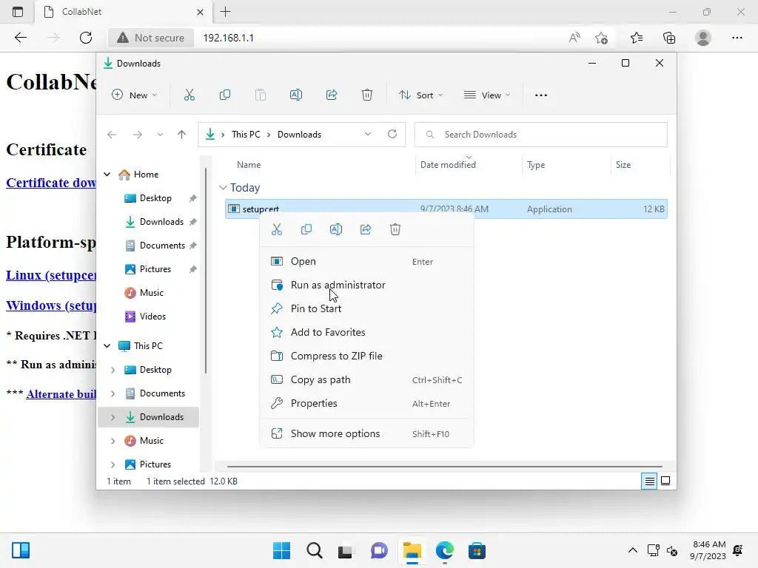The image size is (758, 568).
Task: Click the Copy icon in the Explorer toolbar
Action: point(225,95)
